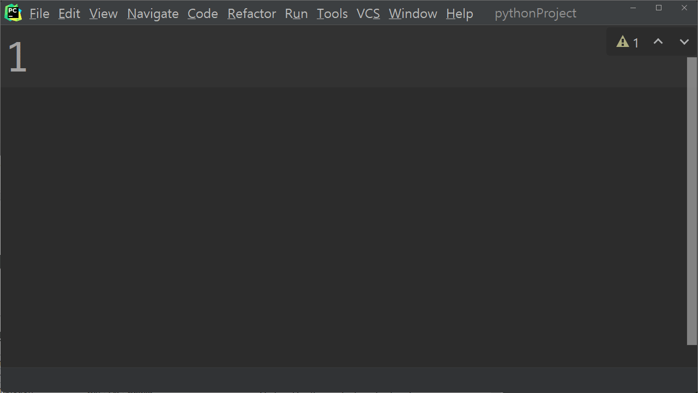Minimize the PyCharm window
This screenshot has height=393, width=698.
pyautogui.click(x=633, y=8)
